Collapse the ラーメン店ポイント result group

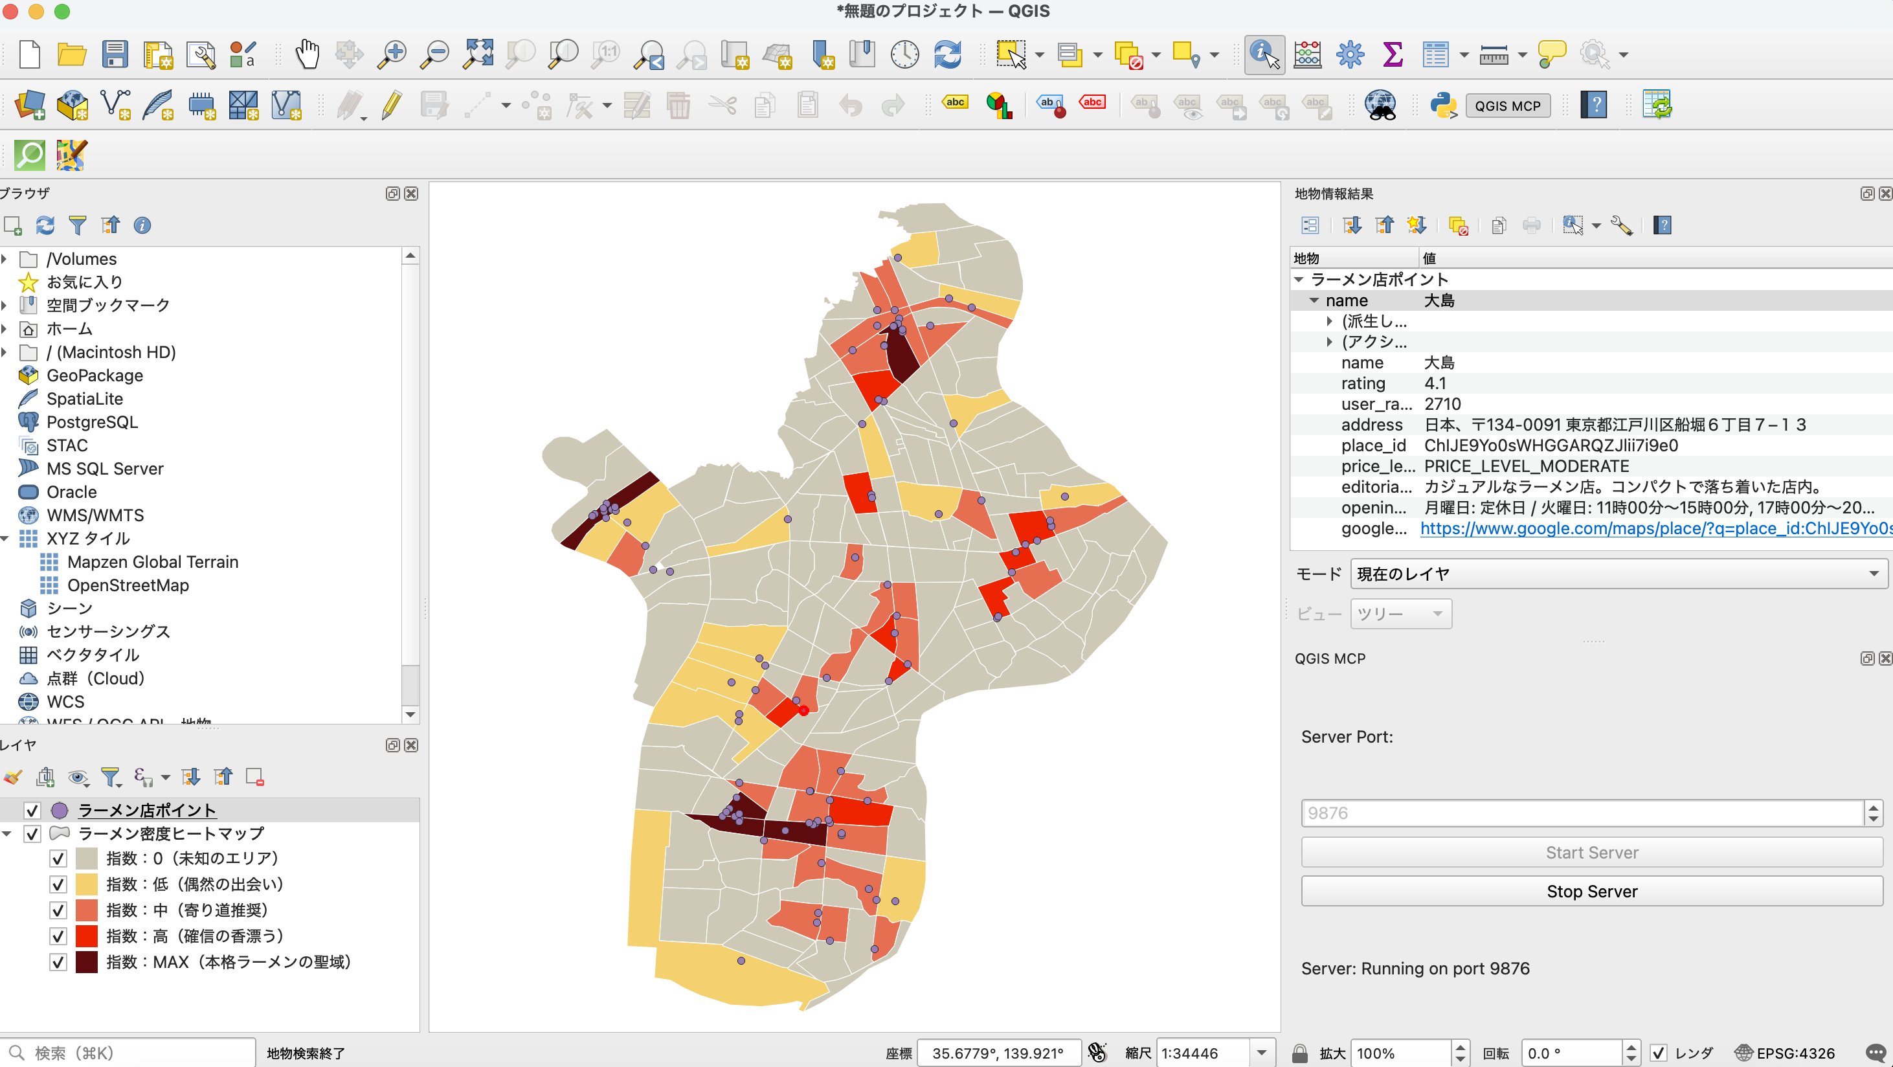click(x=1299, y=279)
